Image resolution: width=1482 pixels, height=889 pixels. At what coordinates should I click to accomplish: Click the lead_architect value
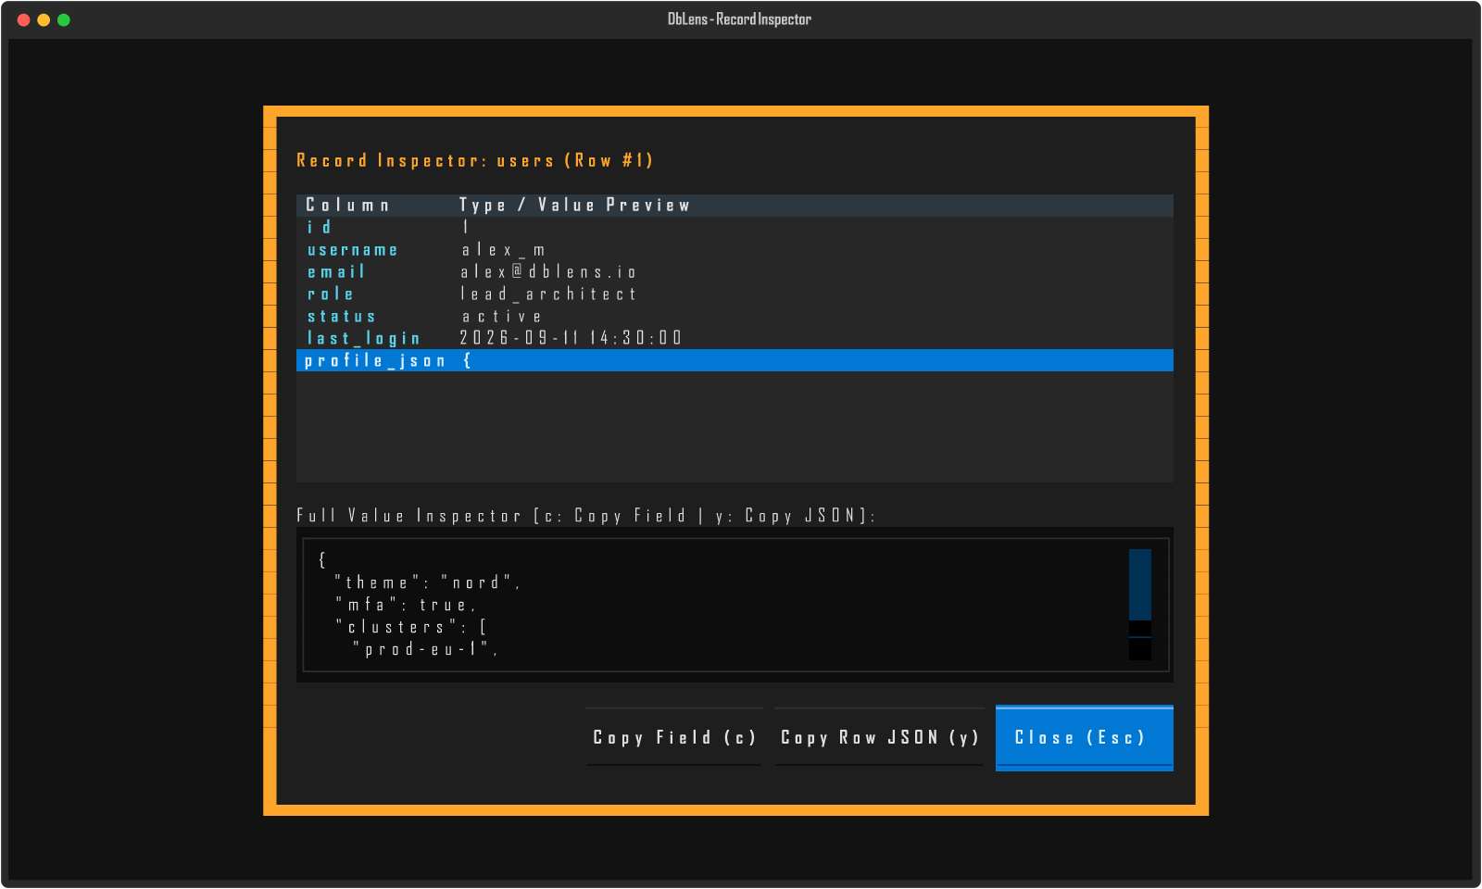click(548, 294)
